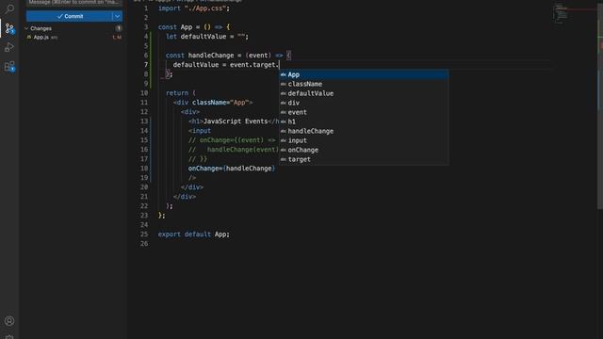
Task: Click 'JavaScript Events' heading text in code
Action: (236, 121)
